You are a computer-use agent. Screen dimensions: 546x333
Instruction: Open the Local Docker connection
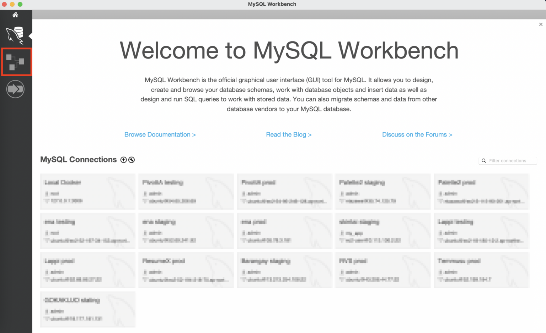click(x=87, y=192)
